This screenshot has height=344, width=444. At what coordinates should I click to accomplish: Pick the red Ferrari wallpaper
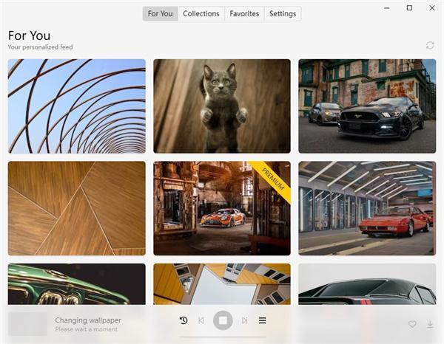click(x=367, y=208)
